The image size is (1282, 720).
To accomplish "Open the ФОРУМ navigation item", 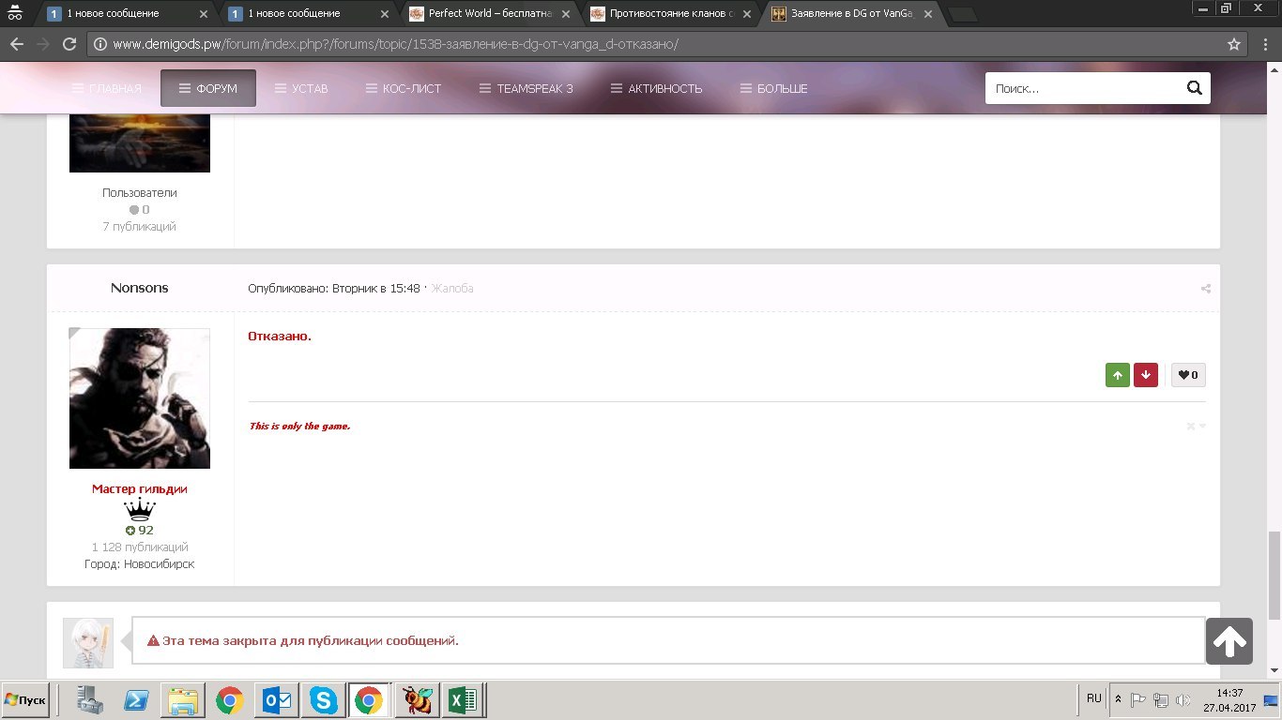I will tap(207, 88).
